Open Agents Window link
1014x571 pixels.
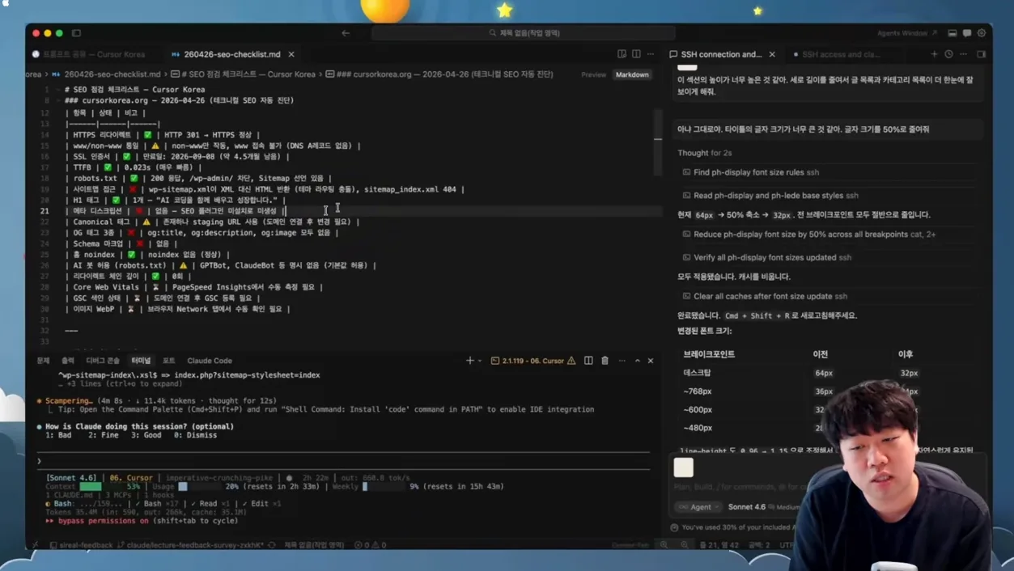[906, 33]
